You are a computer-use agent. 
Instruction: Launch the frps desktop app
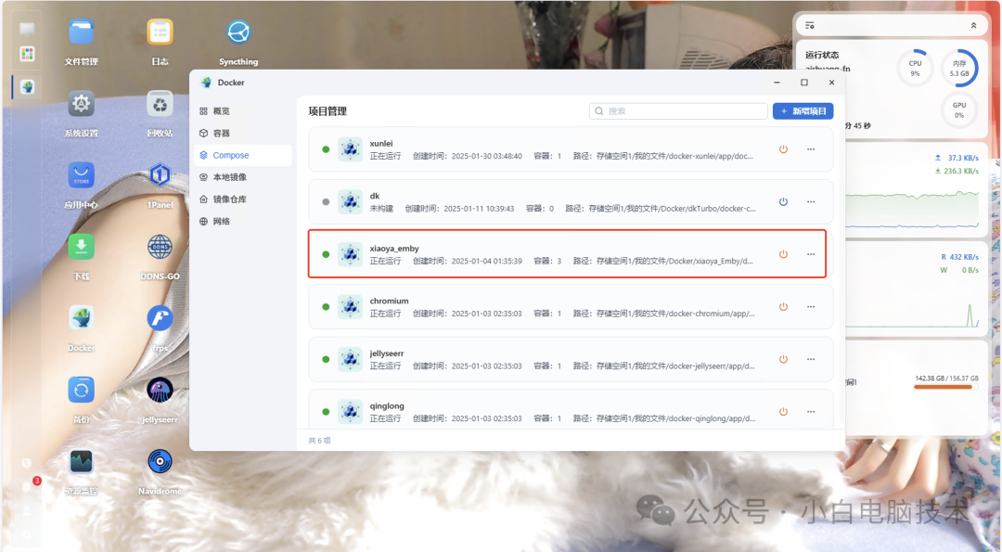pyautogui.click(x=160, y=318)
